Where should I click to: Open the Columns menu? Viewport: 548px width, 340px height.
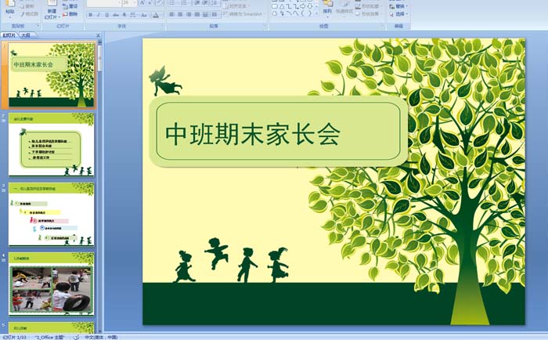pos(215,14)
